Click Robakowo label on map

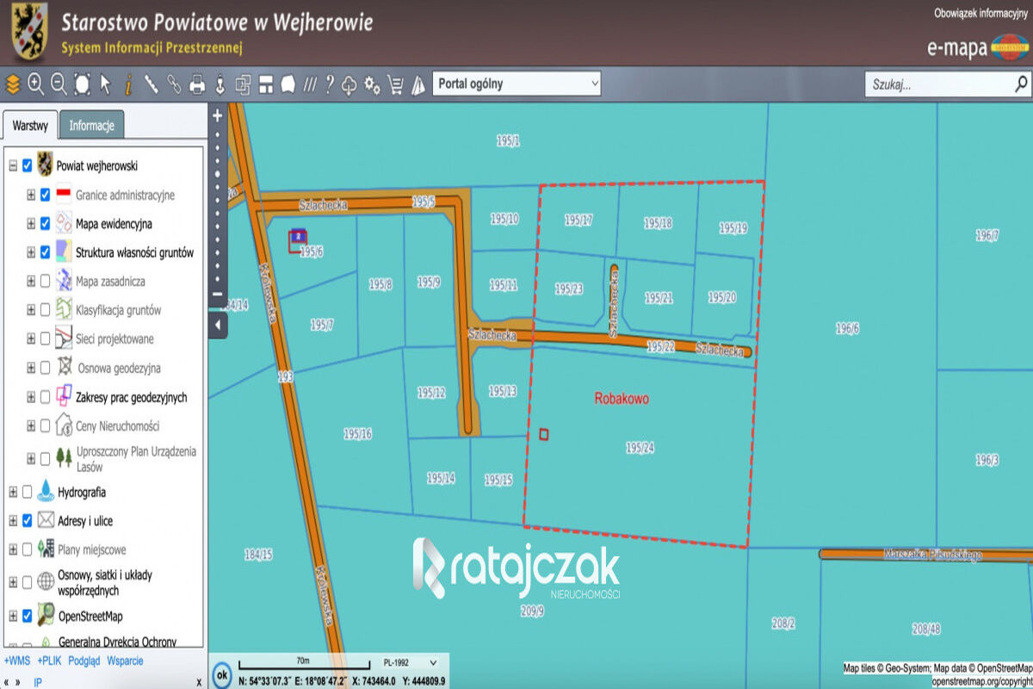tap(622, 400)
